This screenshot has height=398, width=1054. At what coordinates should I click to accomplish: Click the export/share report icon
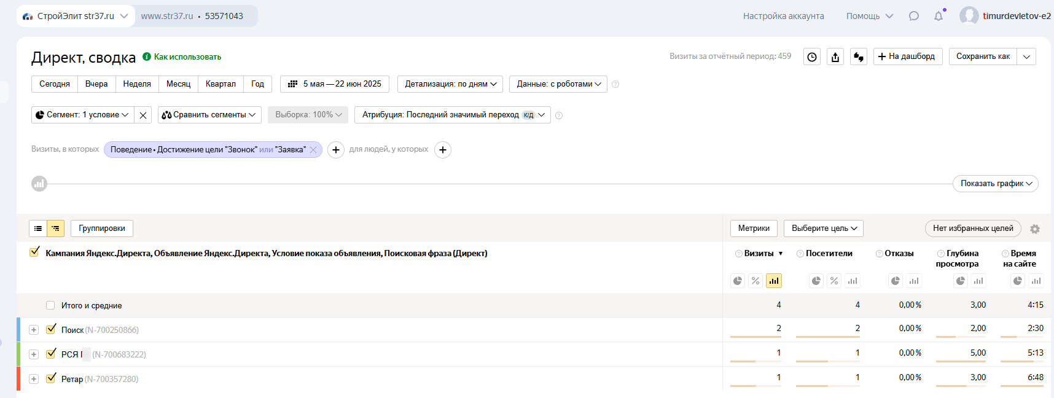click(x=835, y=57)
